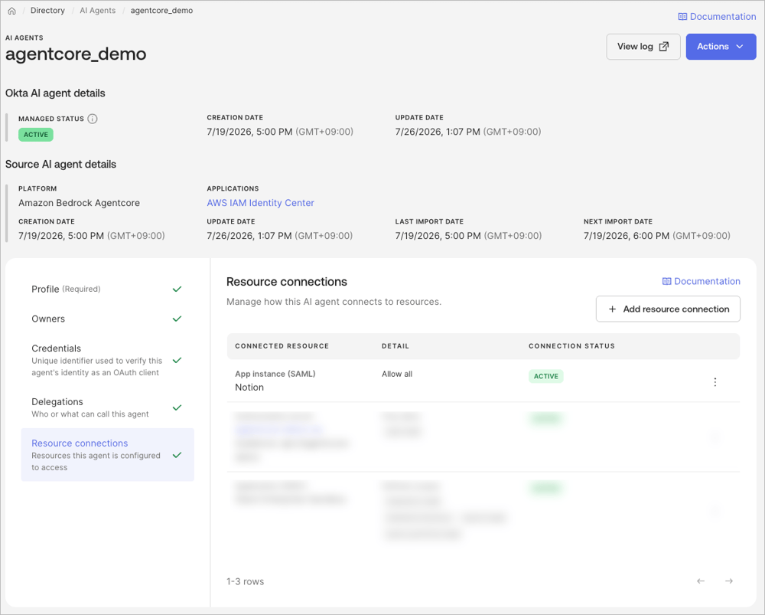The width and height of the screenshot is (765, 615).
Task: Open the Actions dropdown menu
Action: click(721, 47)
